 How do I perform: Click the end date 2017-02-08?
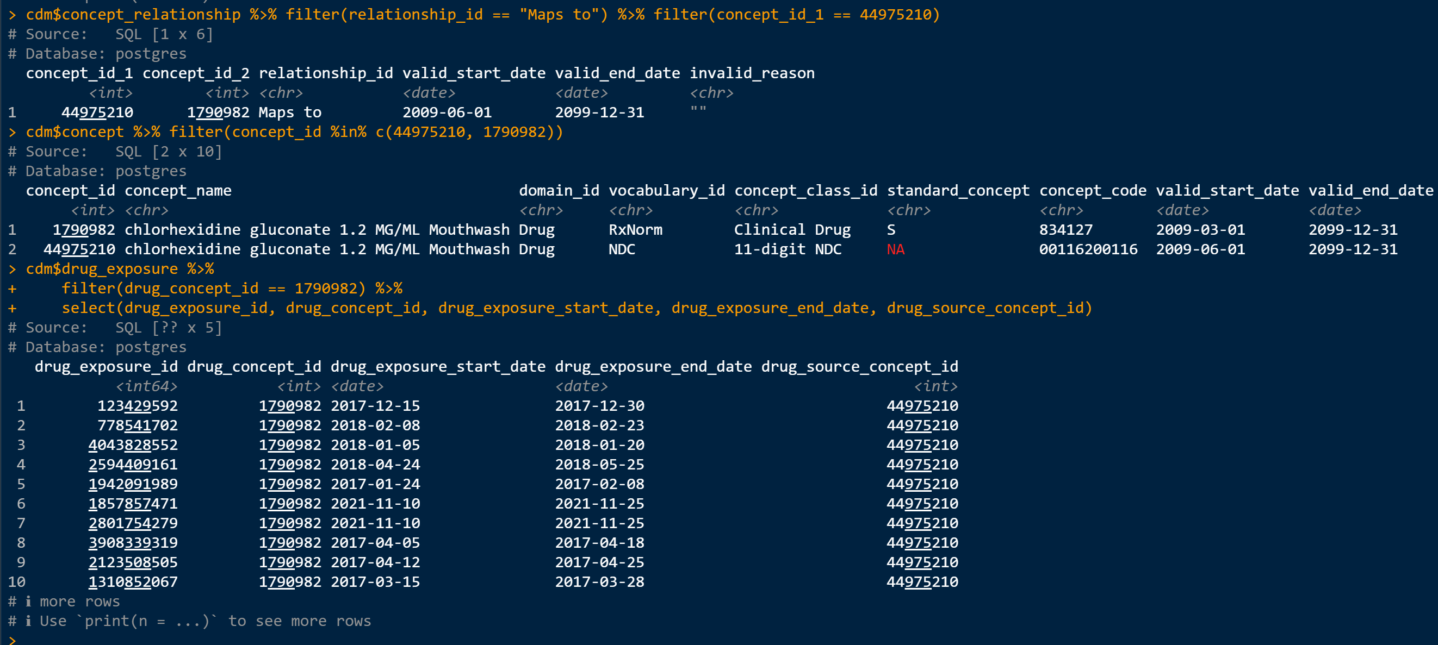[x=599, y=484]
